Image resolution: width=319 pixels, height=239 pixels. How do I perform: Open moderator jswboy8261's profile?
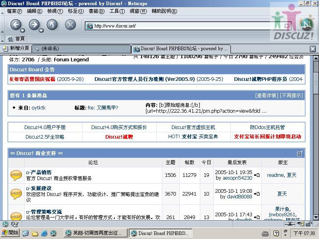(282, 214)
